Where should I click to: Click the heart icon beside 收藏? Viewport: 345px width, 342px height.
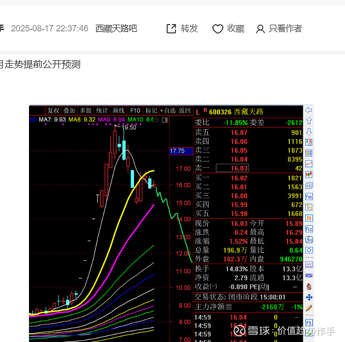[218, 29]
